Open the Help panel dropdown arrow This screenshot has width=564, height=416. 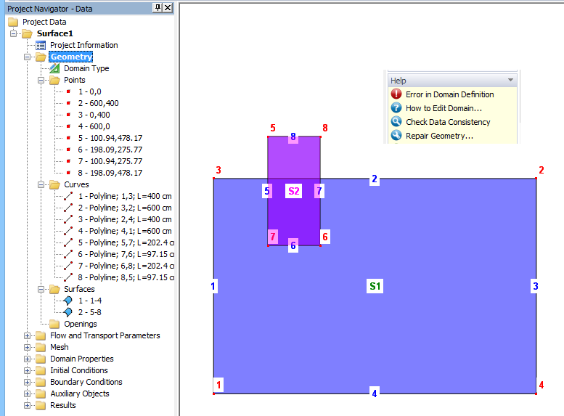pos(510,80)
